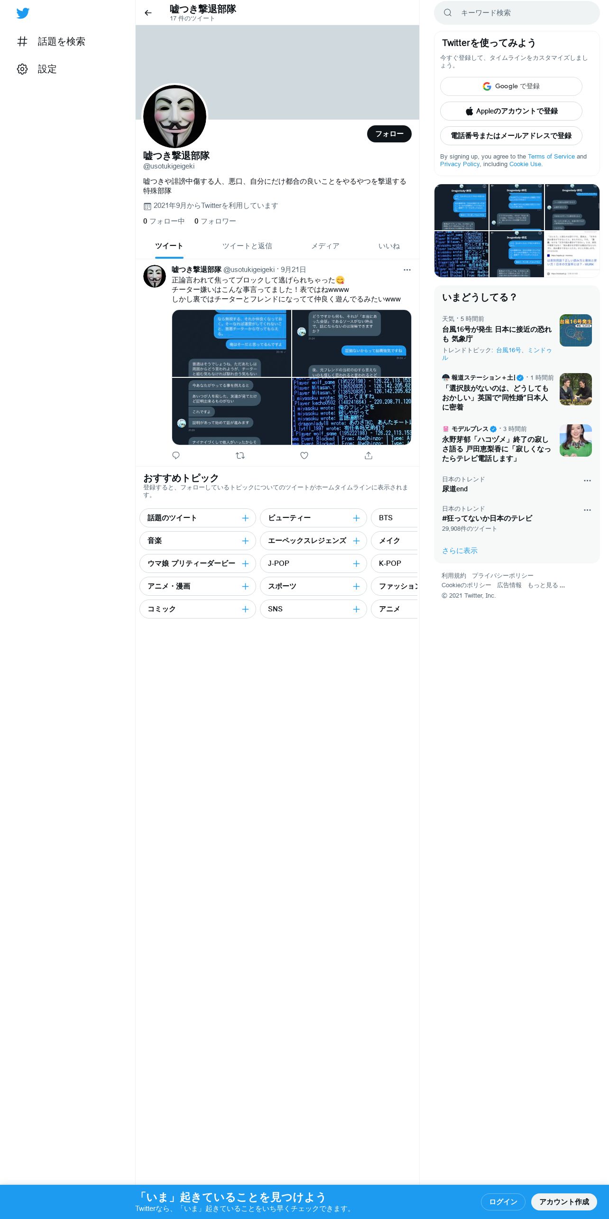Open options for 尿道end trend

(587, 480)
